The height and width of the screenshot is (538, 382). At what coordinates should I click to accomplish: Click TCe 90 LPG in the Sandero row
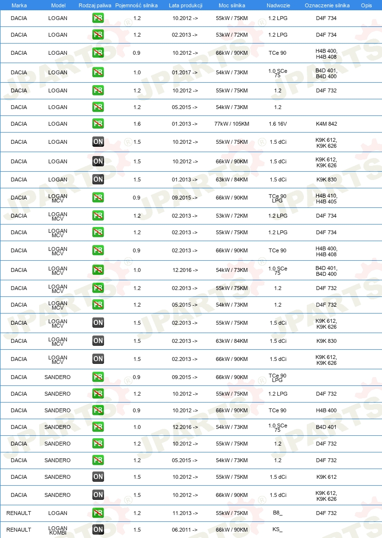[x=277, y=378]
